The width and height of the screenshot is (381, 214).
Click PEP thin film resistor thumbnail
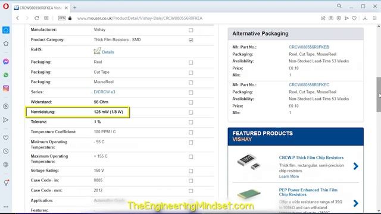coord(249,194)
